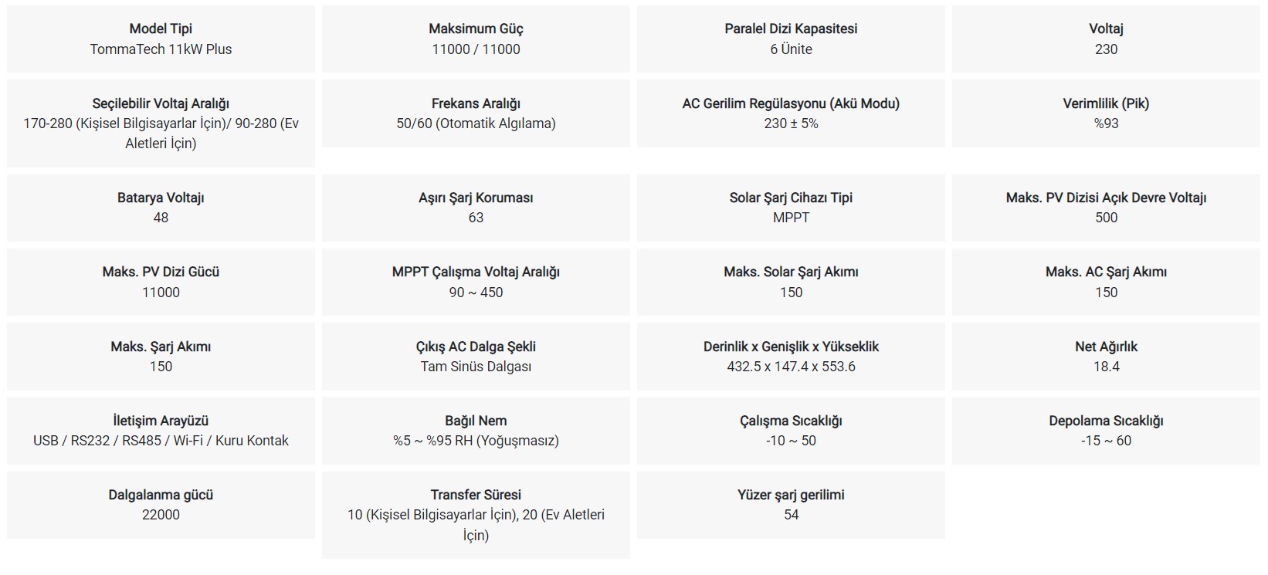This screenshot has width=1268, height=575.
Task: Click the Paralel Dizi Kapasitesi cell
Action: tap(791, 39)
